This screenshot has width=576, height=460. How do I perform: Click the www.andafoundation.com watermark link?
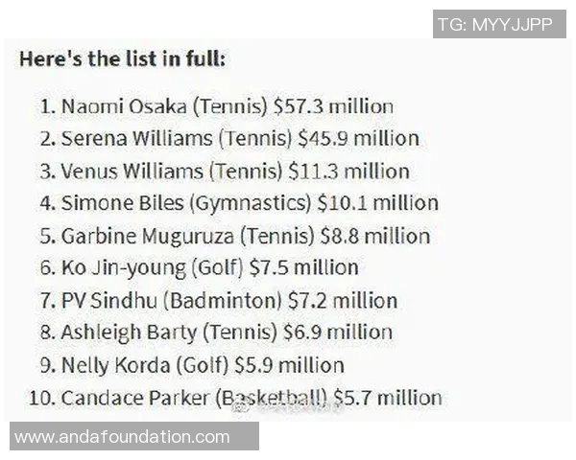122,437
